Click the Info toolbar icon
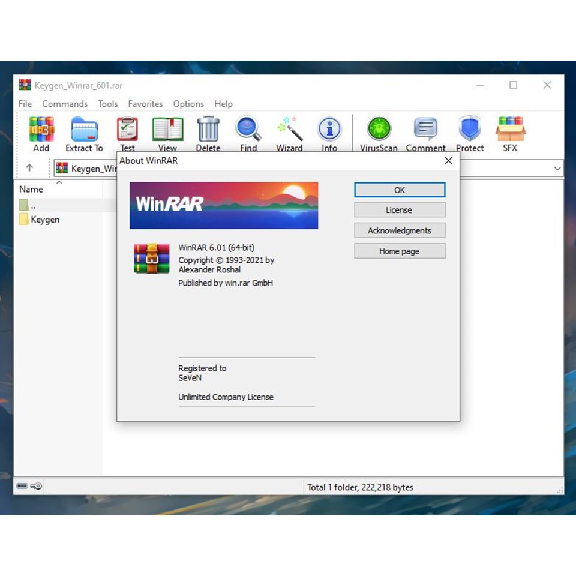The image size is (576, 576). [329, 130]
